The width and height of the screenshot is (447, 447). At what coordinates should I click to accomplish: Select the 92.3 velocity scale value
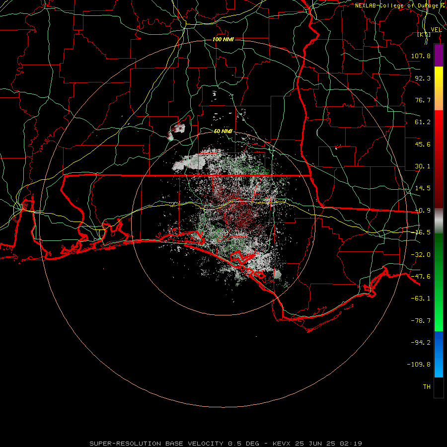[423, 78]
